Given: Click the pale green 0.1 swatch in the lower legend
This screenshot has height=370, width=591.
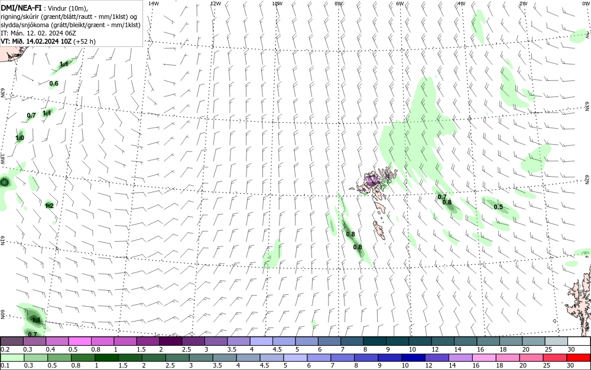Looking at the screenshot, I should coord(12,358).
